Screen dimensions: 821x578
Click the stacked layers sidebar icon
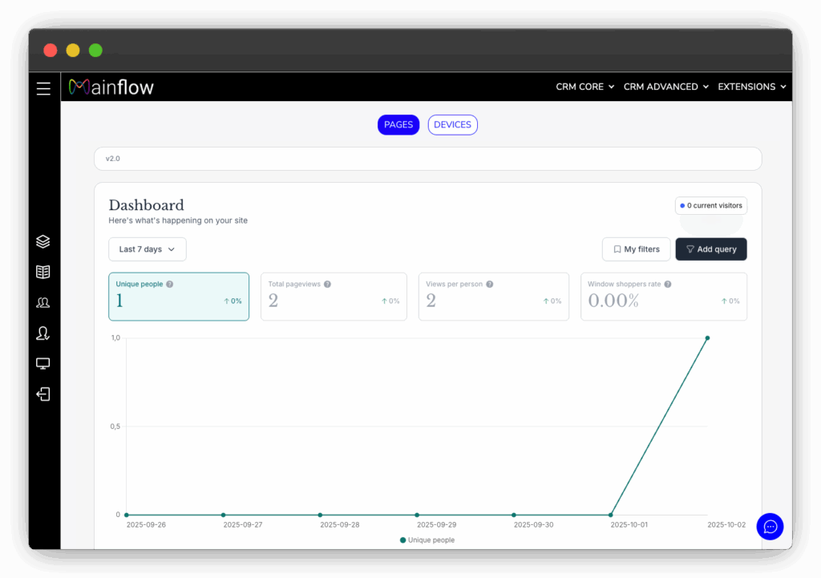coord(43,241)
